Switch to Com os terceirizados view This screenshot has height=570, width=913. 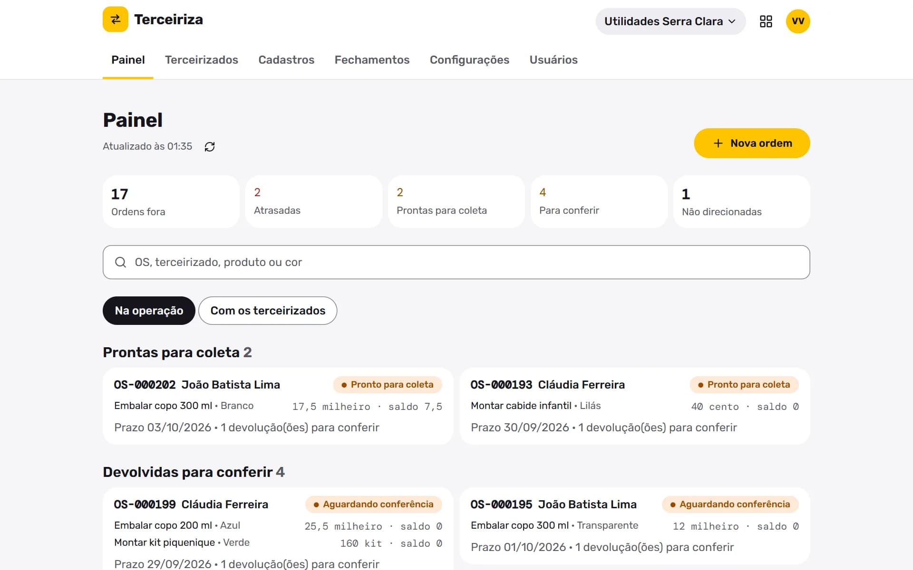pyautogui.click(x=268, y=311)
